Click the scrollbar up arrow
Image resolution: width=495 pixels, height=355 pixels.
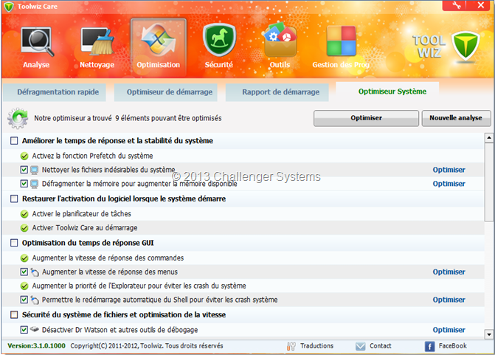[488, 137]
